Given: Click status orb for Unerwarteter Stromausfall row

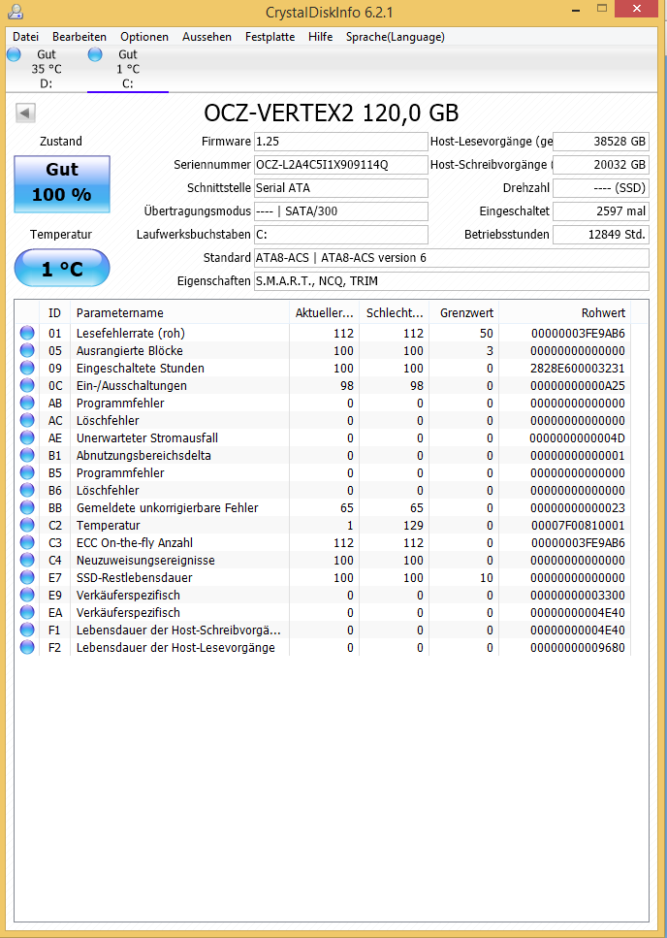Looking at the screenshot, I should (27, 437).
